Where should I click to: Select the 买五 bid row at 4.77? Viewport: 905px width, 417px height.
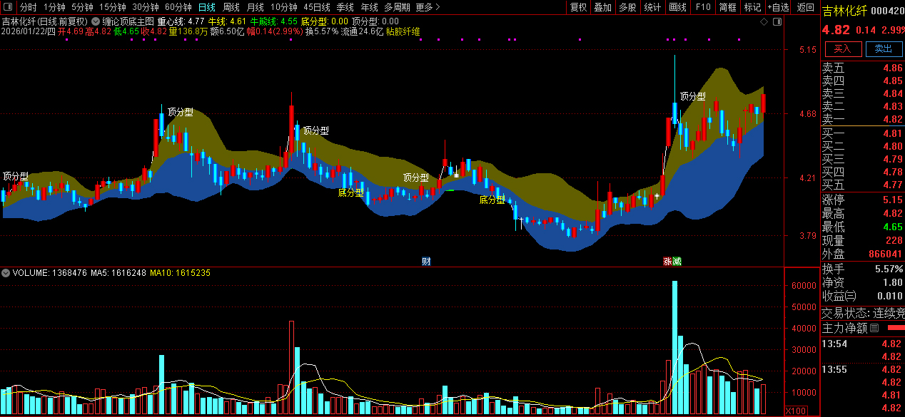coord(863,185)
